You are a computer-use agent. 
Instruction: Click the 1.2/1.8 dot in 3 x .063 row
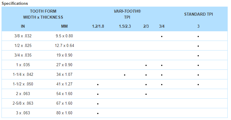point(98,113)
